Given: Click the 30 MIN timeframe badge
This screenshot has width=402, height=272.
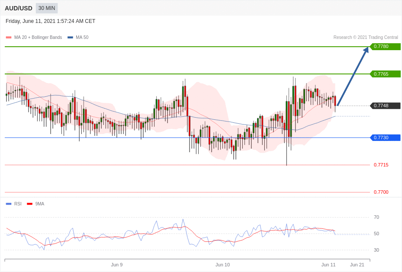Looking at the screenshot, I should tap(47, 8).
